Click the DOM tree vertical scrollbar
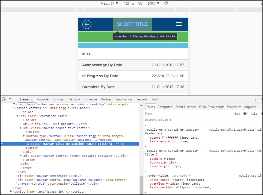 142,185
